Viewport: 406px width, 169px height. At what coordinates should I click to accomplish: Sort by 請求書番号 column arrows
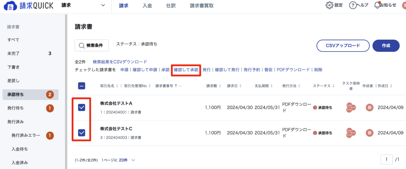click(176, 86)
